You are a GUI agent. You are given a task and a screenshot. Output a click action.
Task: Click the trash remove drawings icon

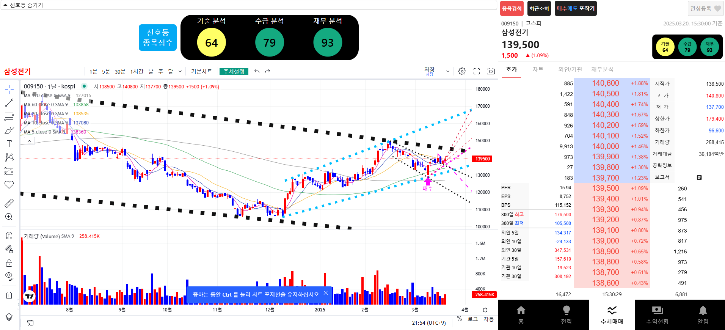9,295
